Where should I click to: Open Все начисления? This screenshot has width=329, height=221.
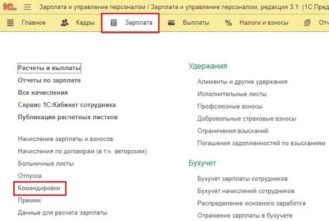pyautogui.click(x=43, y=92)
